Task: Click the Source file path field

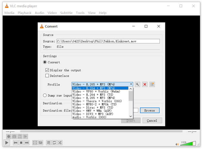Action: point(108,41)
